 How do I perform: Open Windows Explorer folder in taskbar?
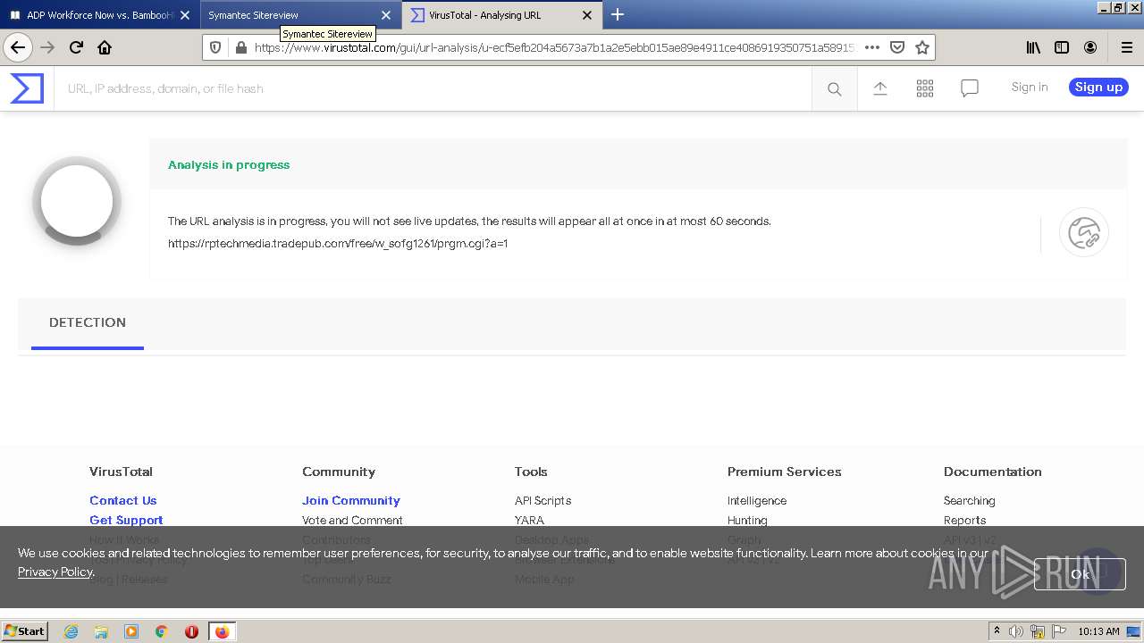tap(101, 631)
